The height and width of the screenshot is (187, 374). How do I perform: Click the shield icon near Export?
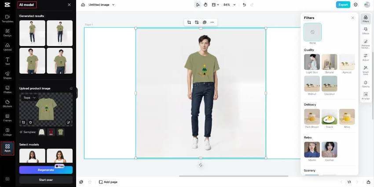coord(356,5)
